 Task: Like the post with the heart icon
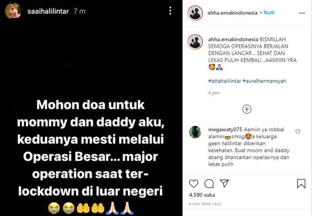coord(193,183)
